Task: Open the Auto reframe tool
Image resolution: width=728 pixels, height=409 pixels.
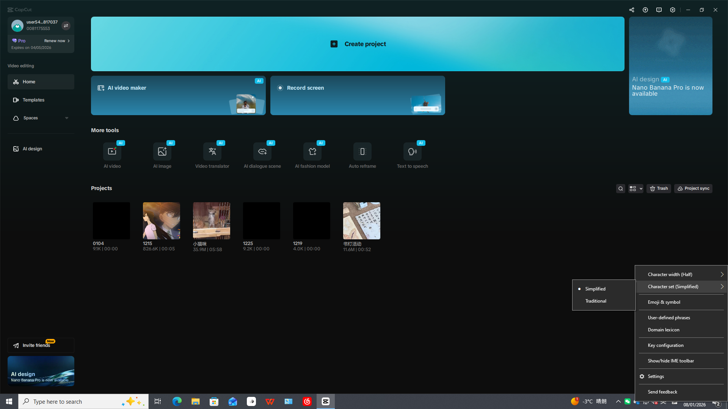Action: click(x=362, y=152)
